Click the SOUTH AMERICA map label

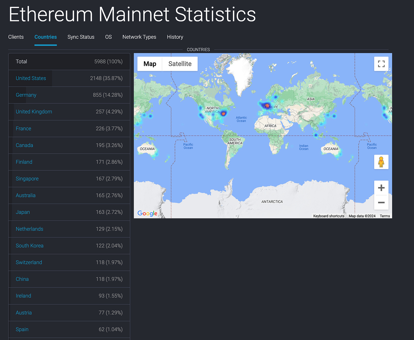(x=235, y=141)
